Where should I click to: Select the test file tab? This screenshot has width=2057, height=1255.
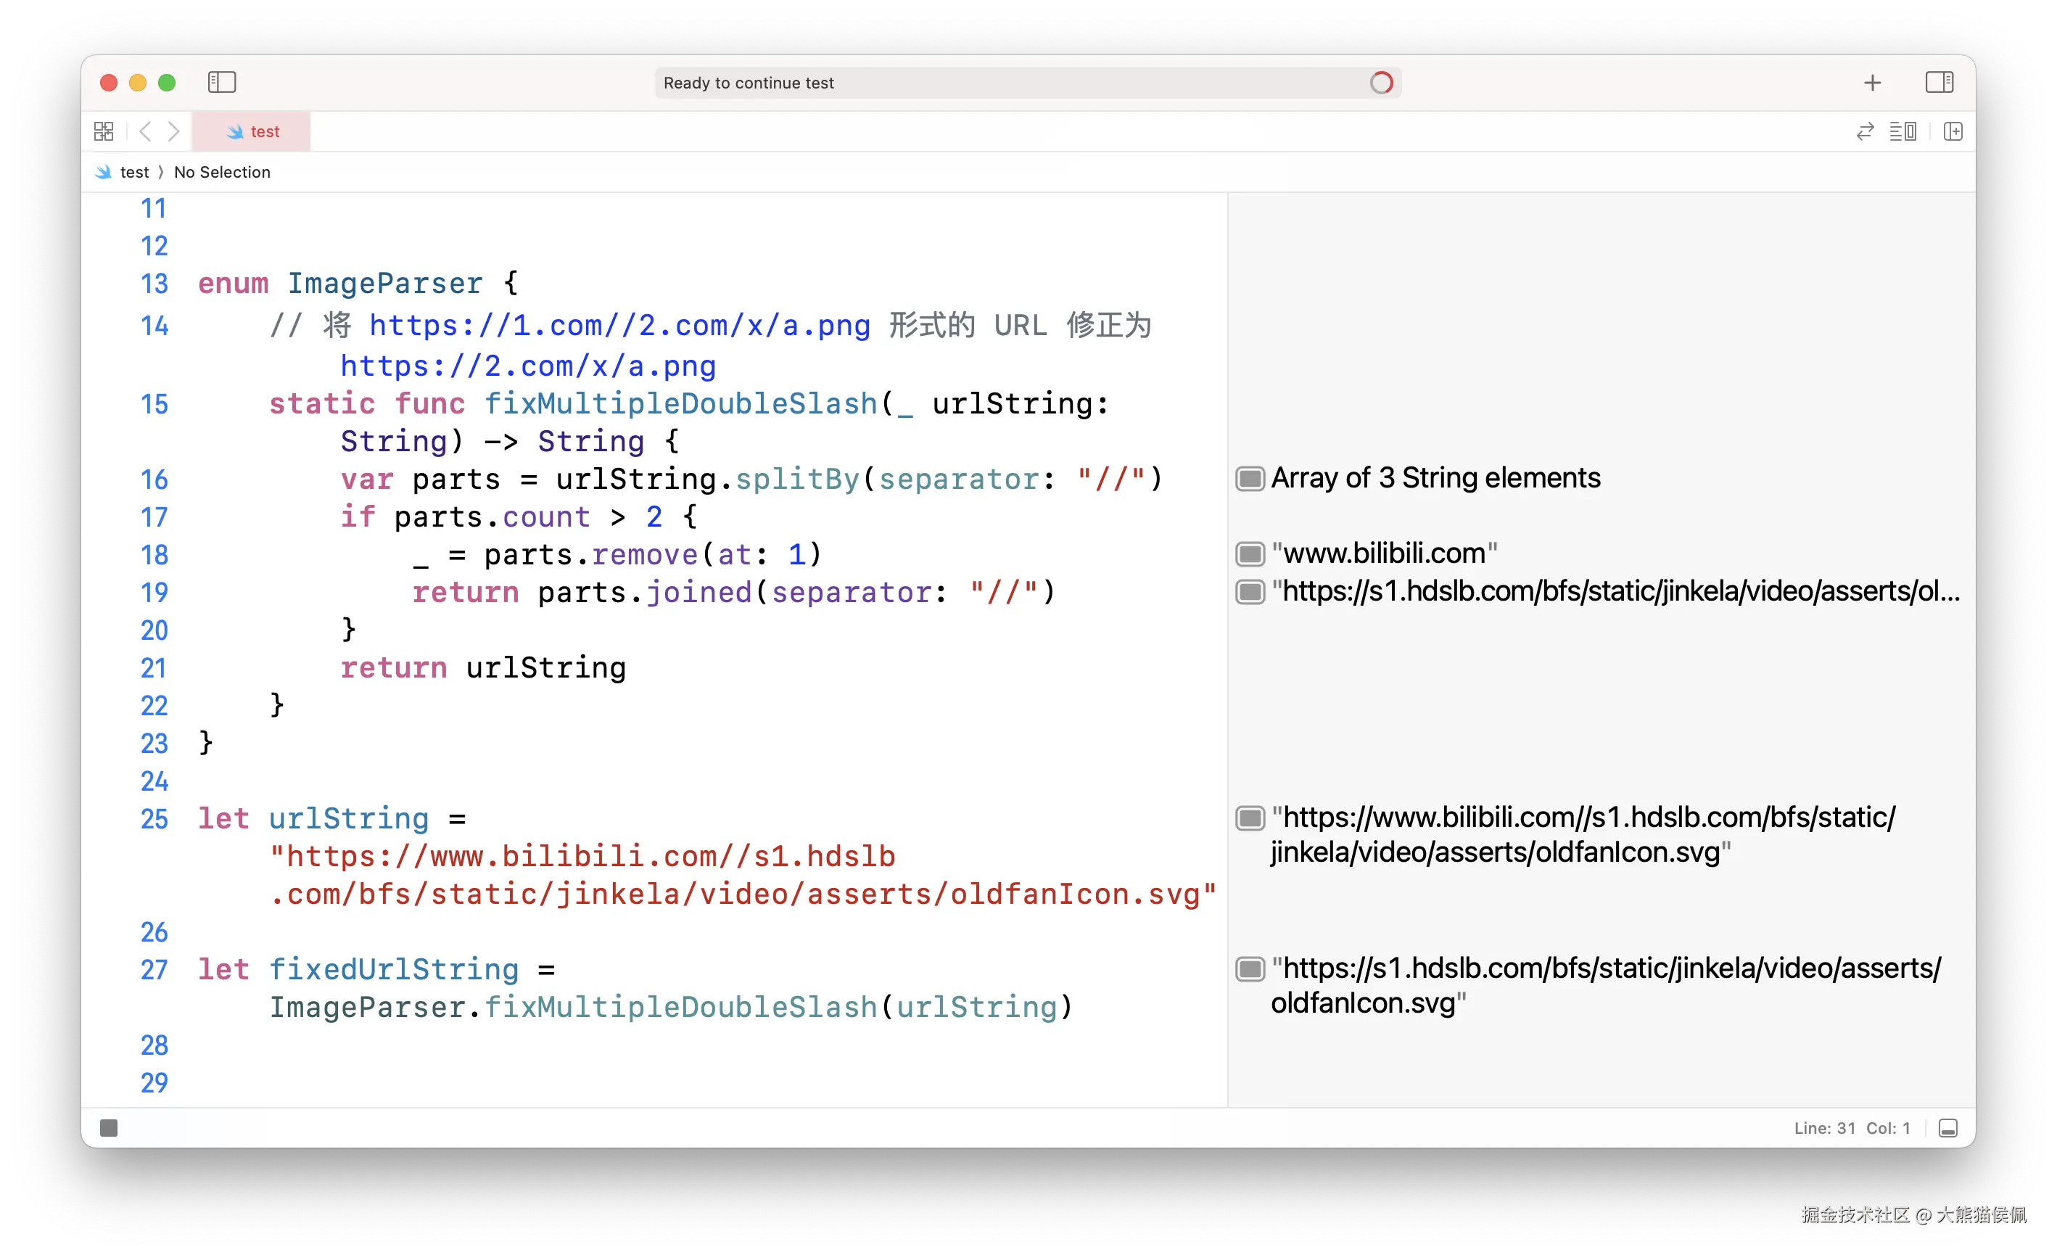[252, 131]
